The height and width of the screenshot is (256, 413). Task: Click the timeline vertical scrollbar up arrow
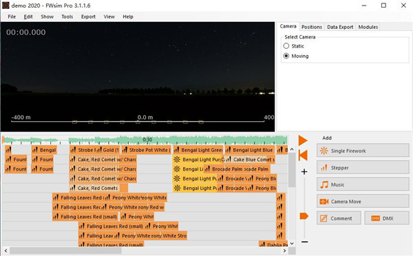[x=292, y=149]
